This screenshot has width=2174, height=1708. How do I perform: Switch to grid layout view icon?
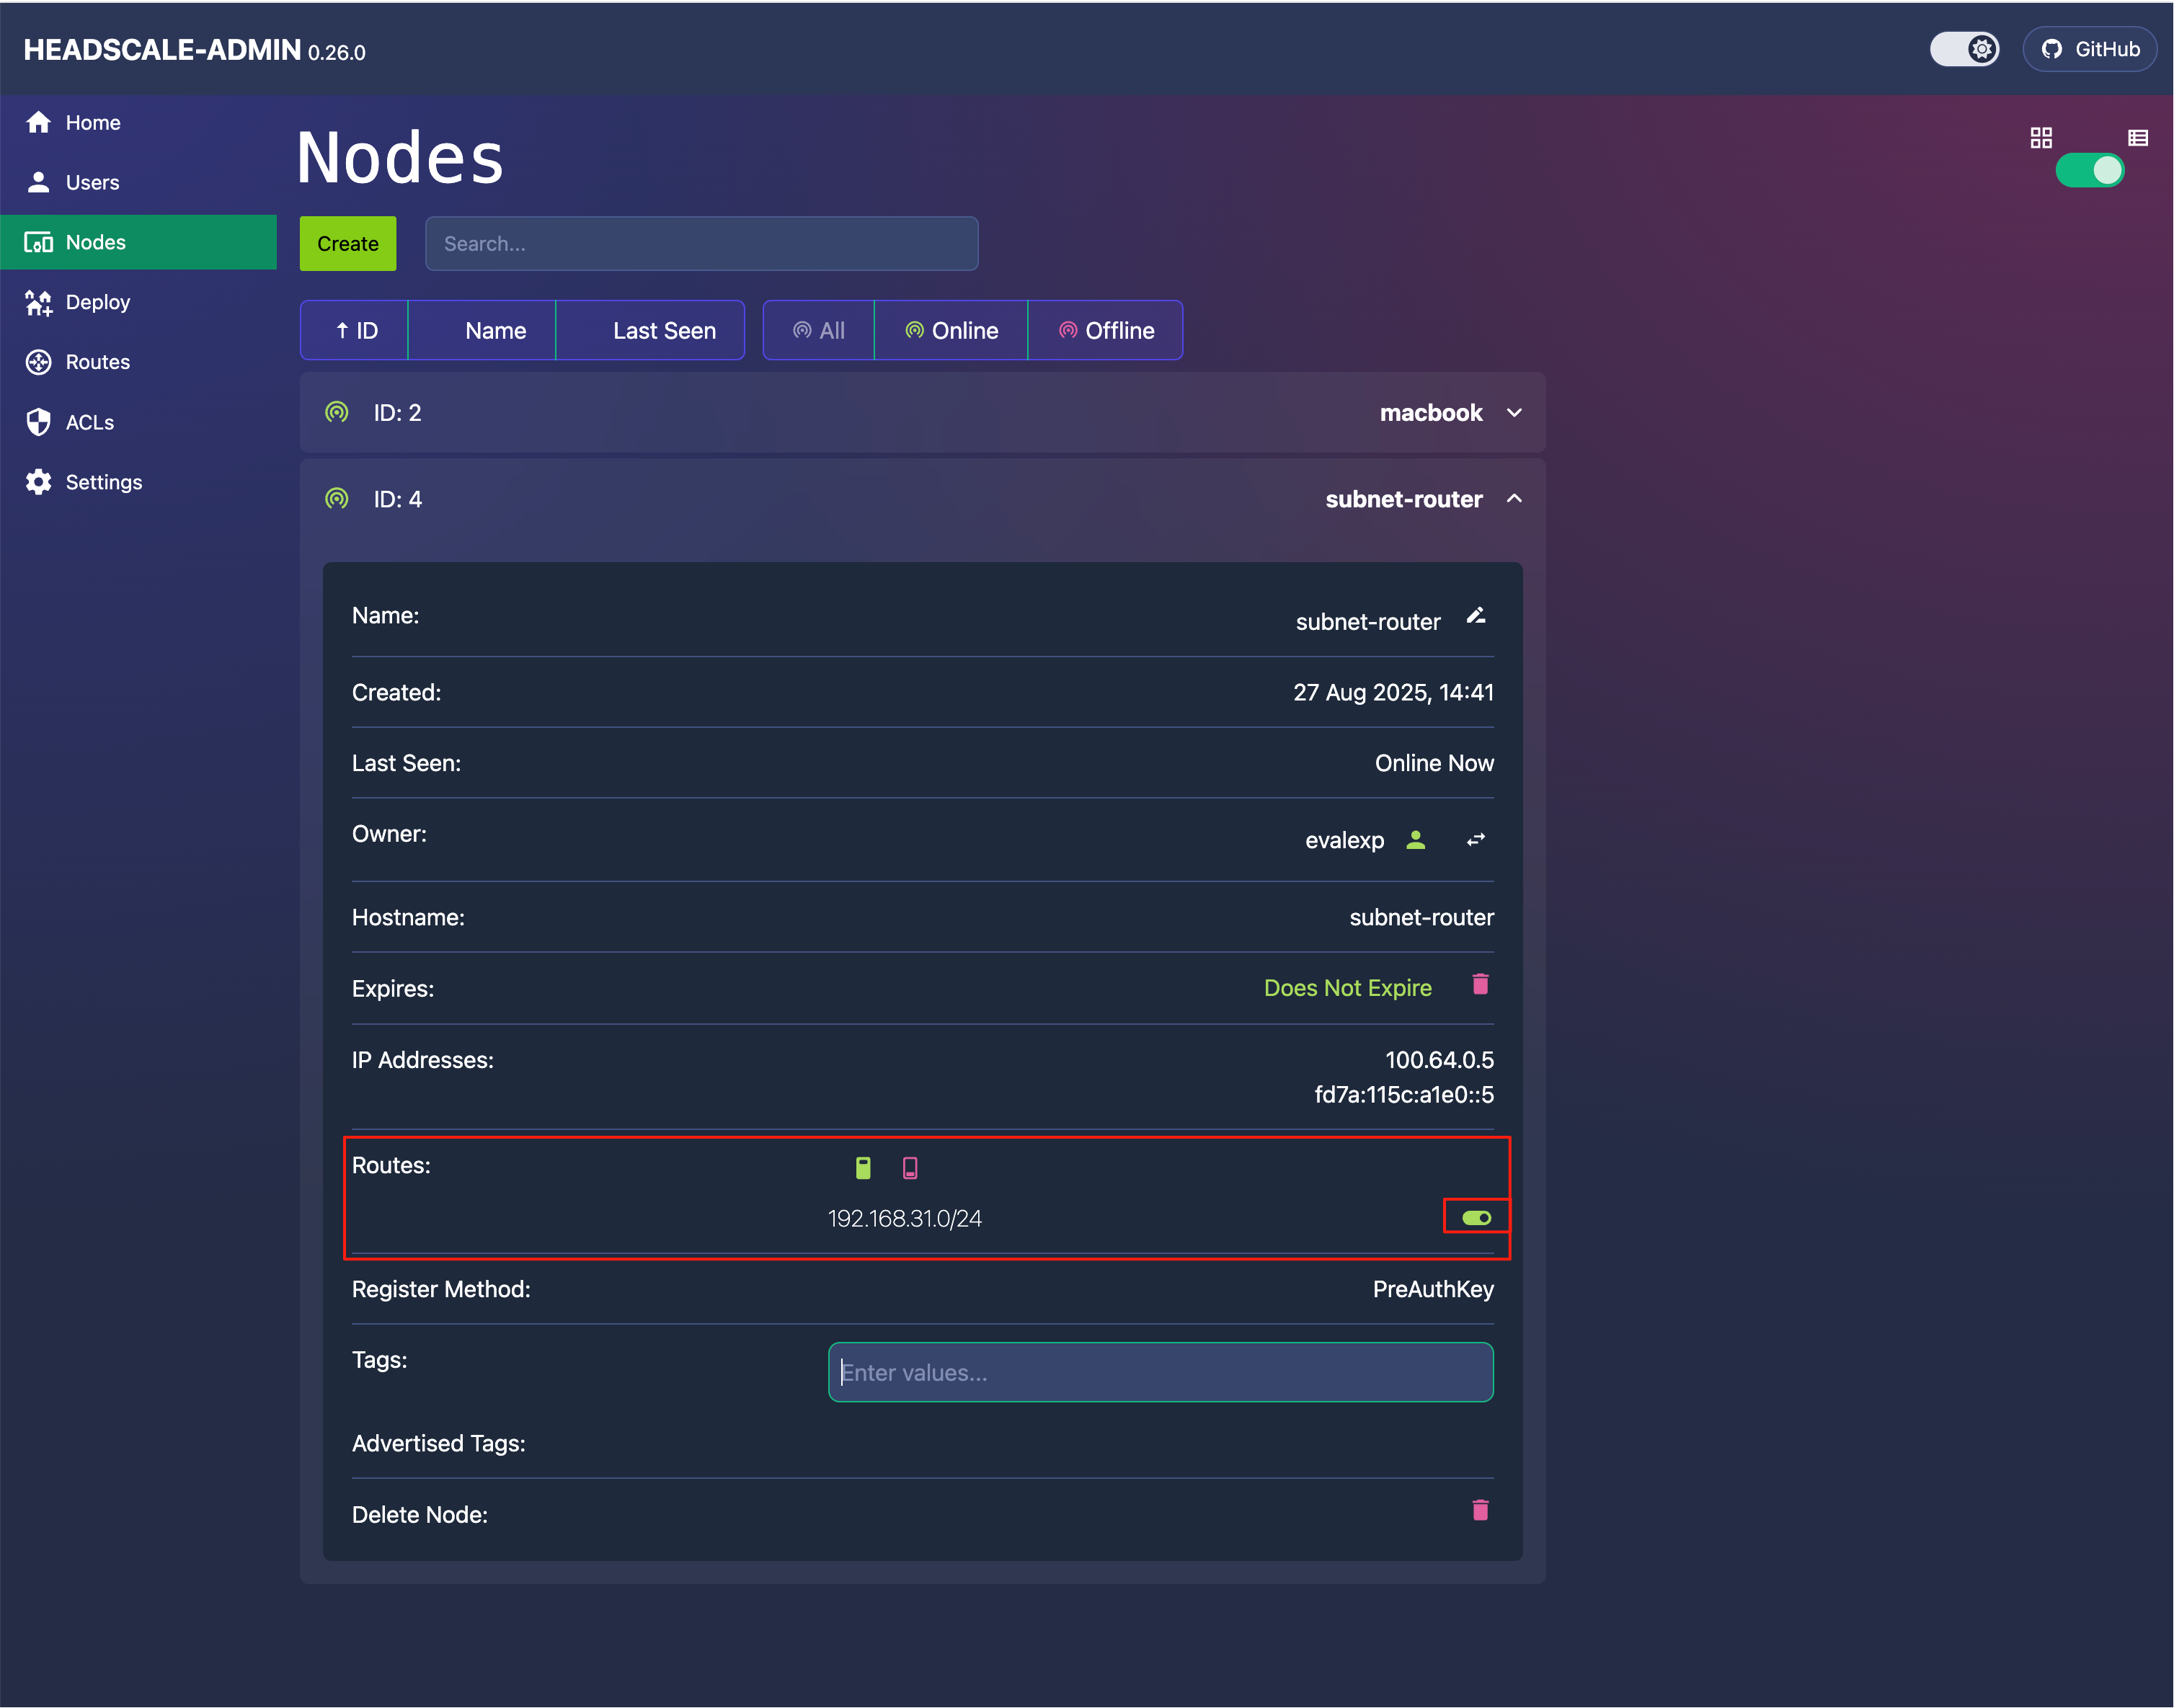[x=2041, y=138]
